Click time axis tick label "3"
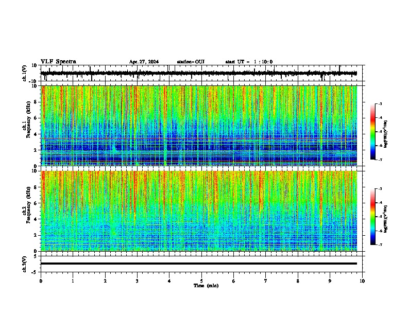 click(x=137, y=281)
